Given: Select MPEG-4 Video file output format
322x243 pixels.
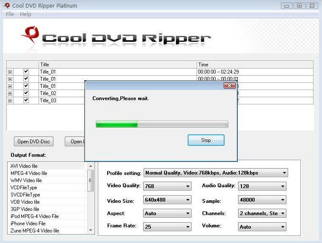Looking at the screenshot, I should click(x=47, y=173).
